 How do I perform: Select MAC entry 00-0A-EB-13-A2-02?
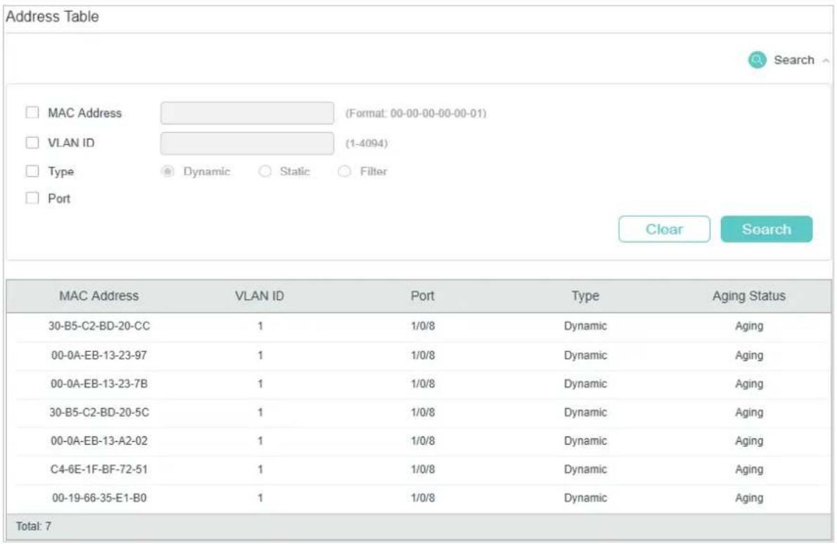pos(99,441)
